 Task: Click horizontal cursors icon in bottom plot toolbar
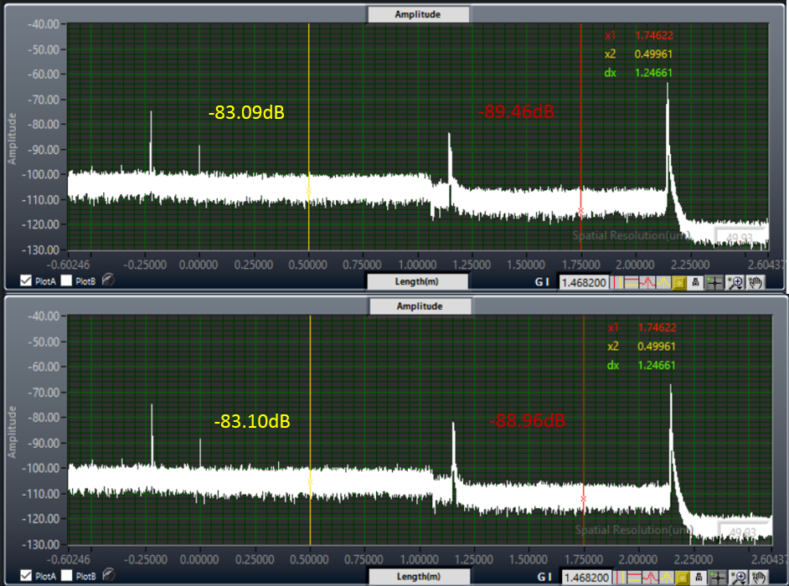(635, 578)
